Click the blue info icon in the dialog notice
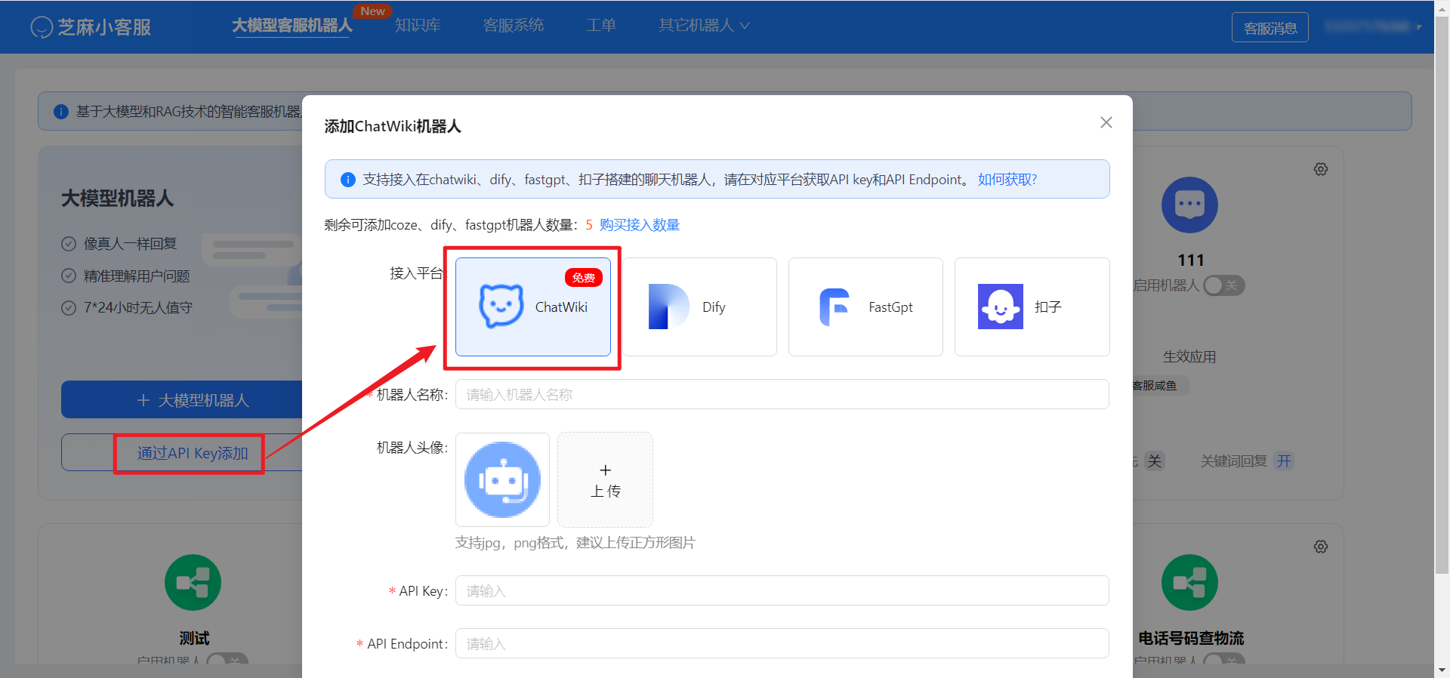The image size is (1450, 678). click(x=348, y=180)
